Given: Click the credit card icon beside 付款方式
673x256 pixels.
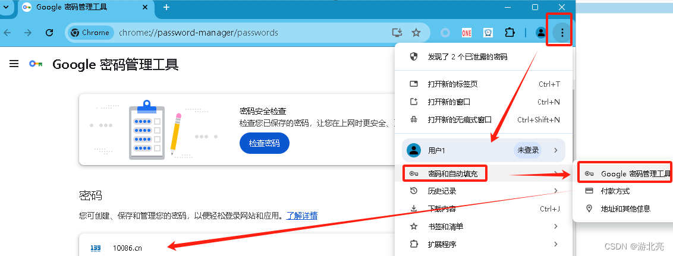Looking at the screenshot, I should (x=589, y=191).
